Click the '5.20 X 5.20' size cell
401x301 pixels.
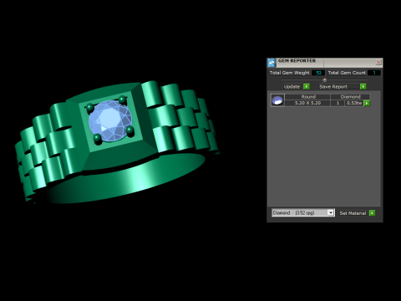point(308,103)
